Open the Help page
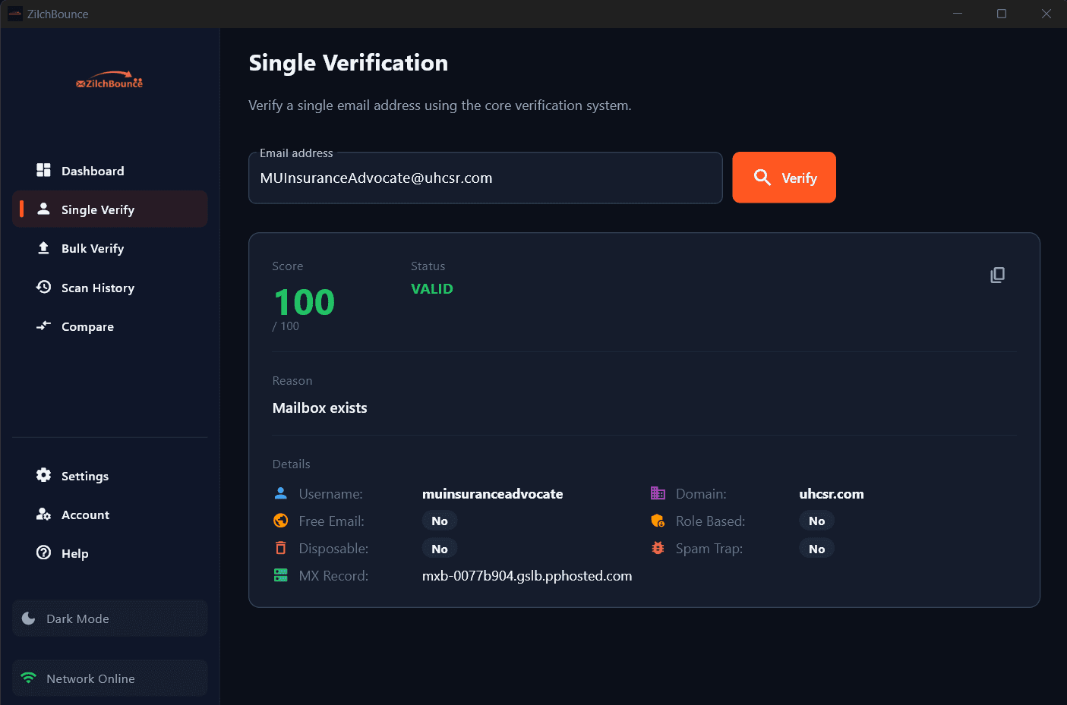This screenshot has height=705, width=1067. point(110,553)
